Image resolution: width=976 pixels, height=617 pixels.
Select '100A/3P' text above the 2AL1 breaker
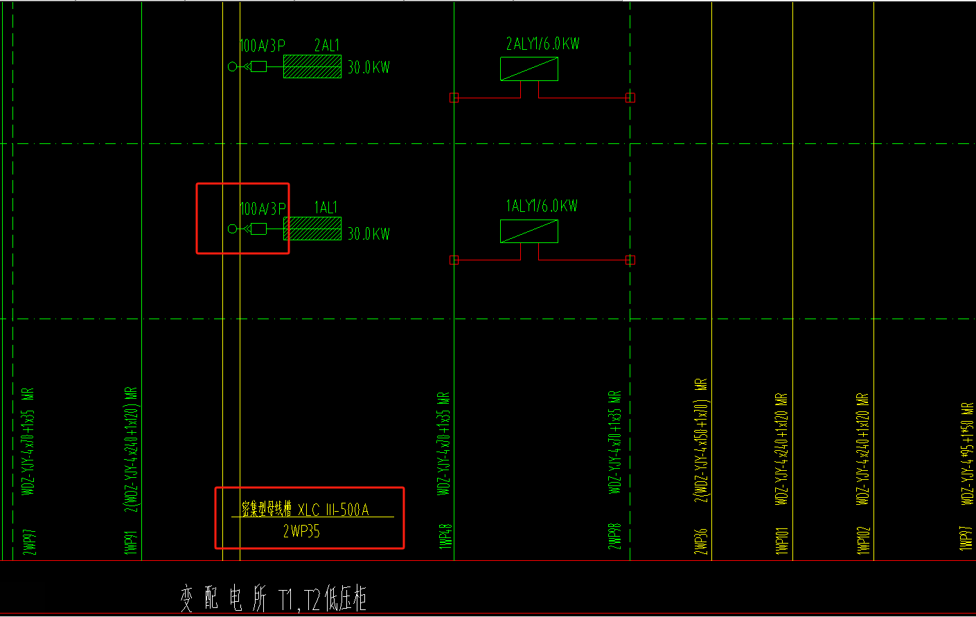click(263, 46)
